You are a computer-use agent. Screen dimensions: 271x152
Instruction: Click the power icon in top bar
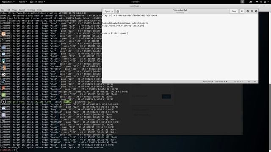coord(265,2)
